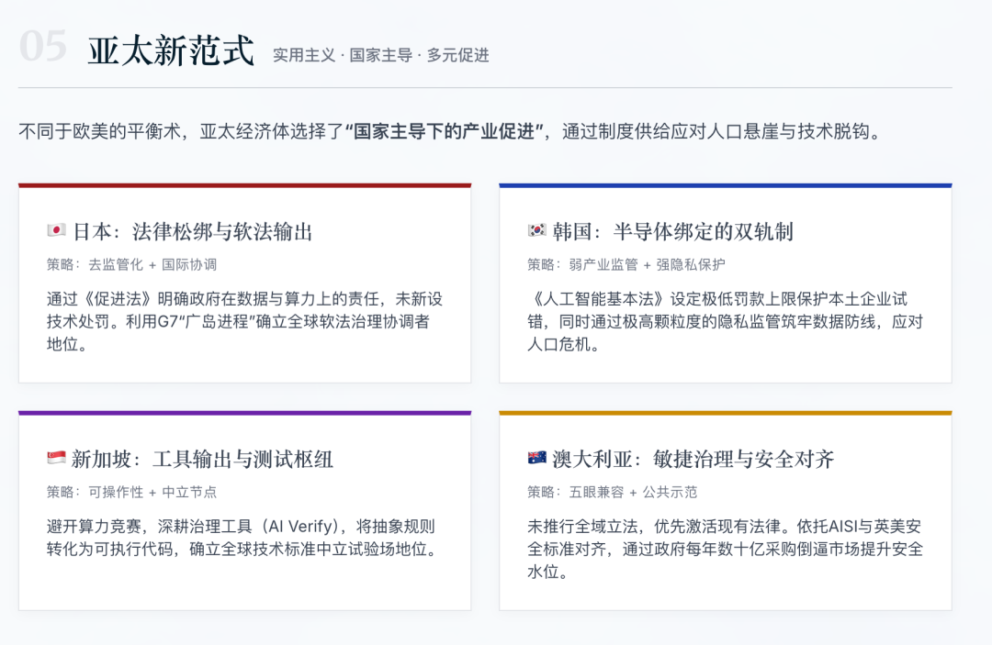
Task: Click the 亚太新范式 section title
Action: (171, 51)
